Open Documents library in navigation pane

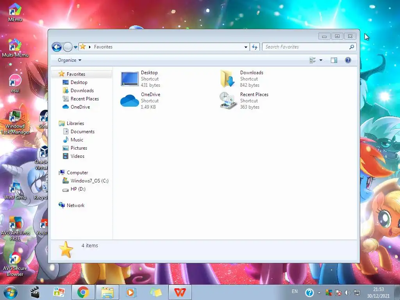click(82, 132)
